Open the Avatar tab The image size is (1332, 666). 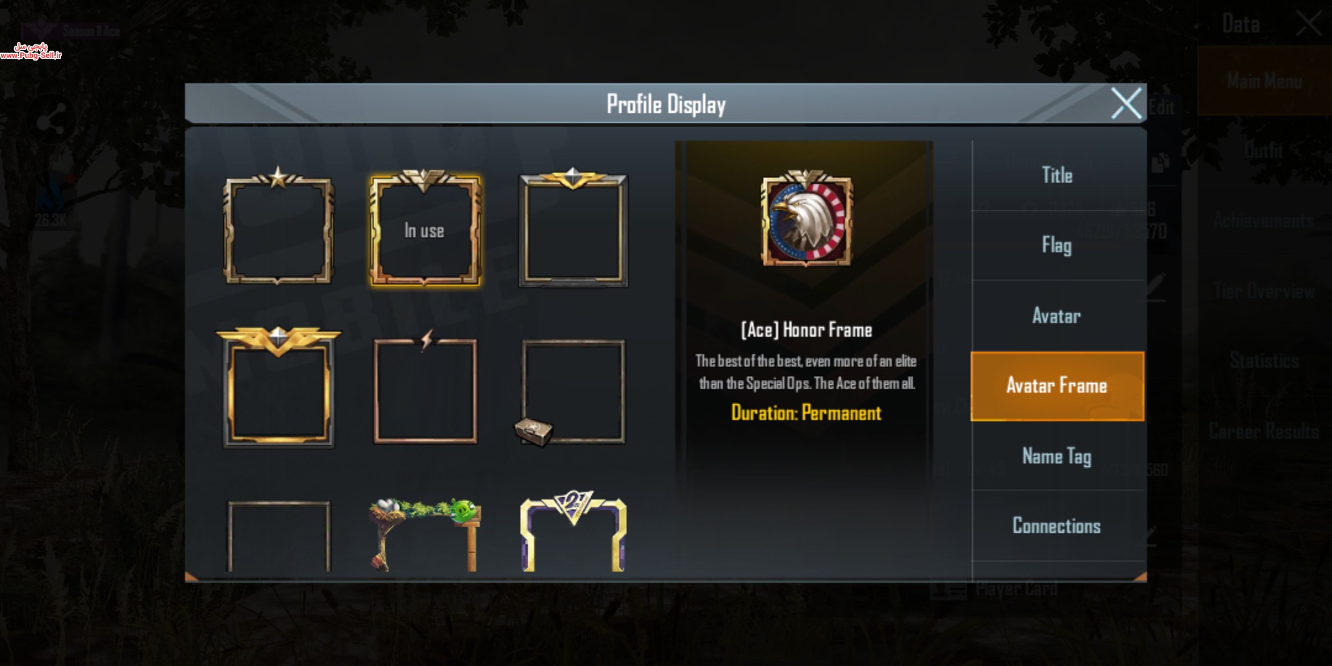tap(1058, 316)
